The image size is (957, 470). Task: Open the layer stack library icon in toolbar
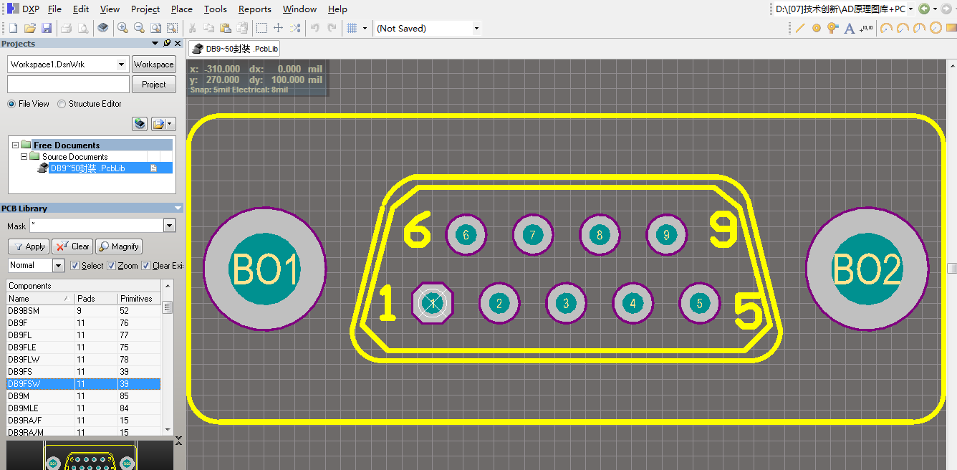103,28
